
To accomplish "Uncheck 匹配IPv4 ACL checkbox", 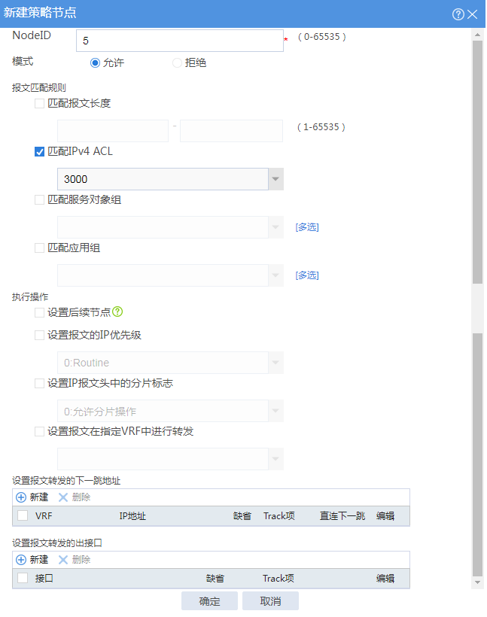I will point(39,151).
